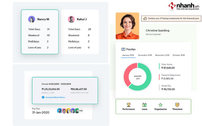View the October 2018 payslip tab
This screenshot has width=202, height=126.
[x=179, y=55]
